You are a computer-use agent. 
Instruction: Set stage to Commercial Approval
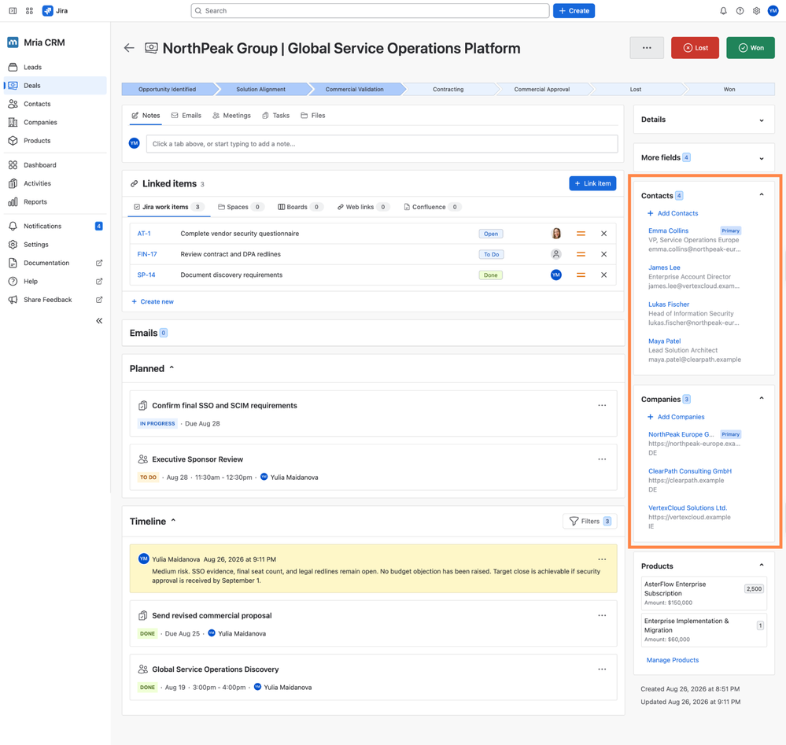[x=542, y=89]
